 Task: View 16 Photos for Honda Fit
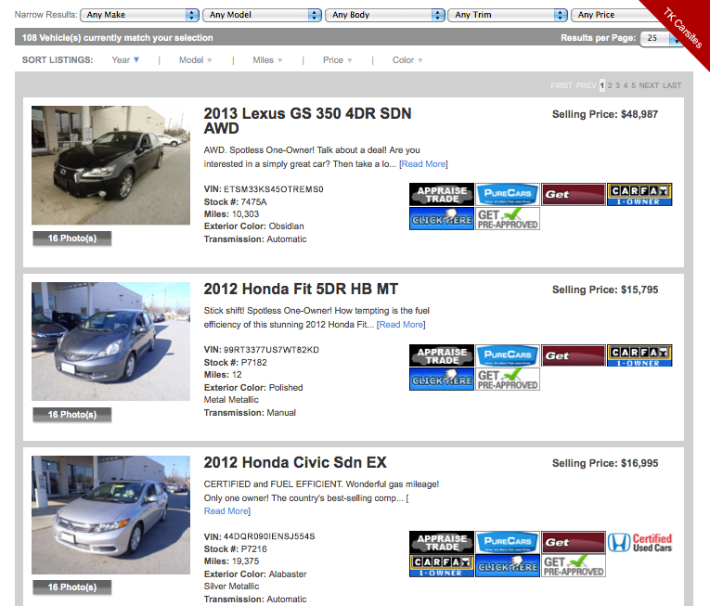[72, 415]
